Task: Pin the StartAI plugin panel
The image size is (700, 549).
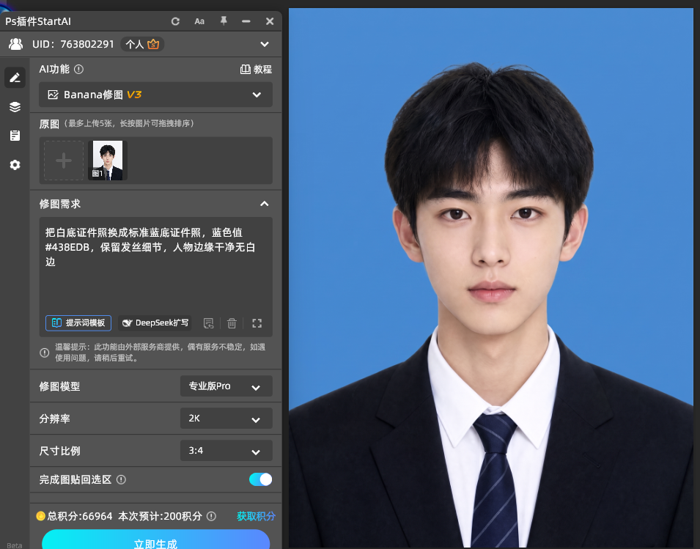Action: (x=224, y=21)
